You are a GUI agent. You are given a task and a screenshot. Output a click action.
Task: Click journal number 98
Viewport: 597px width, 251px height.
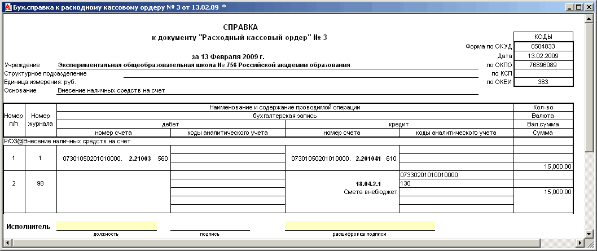[41, 183]
